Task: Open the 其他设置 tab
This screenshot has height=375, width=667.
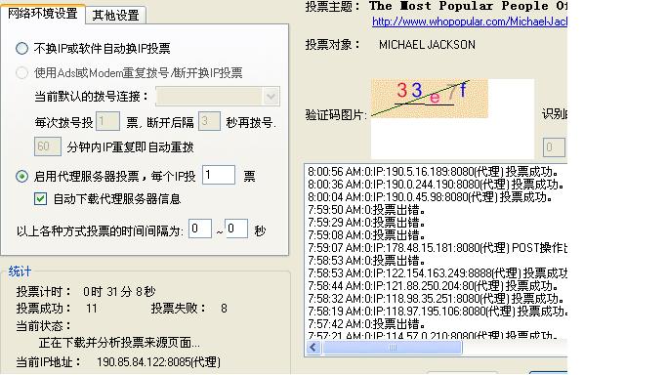Action: click(x=115, y=16)
